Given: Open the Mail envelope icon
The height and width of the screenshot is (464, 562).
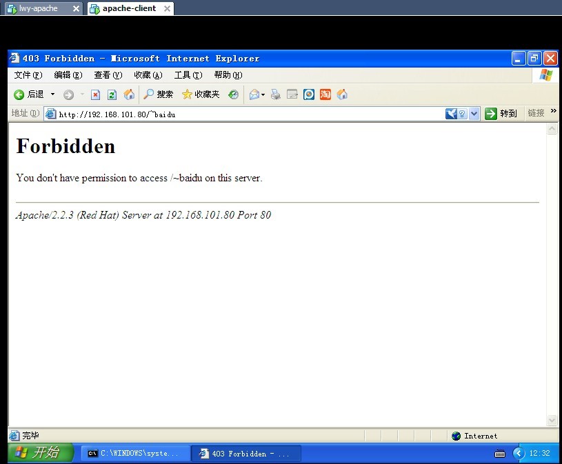Looking at the screenshot, I should coord(254,94).
